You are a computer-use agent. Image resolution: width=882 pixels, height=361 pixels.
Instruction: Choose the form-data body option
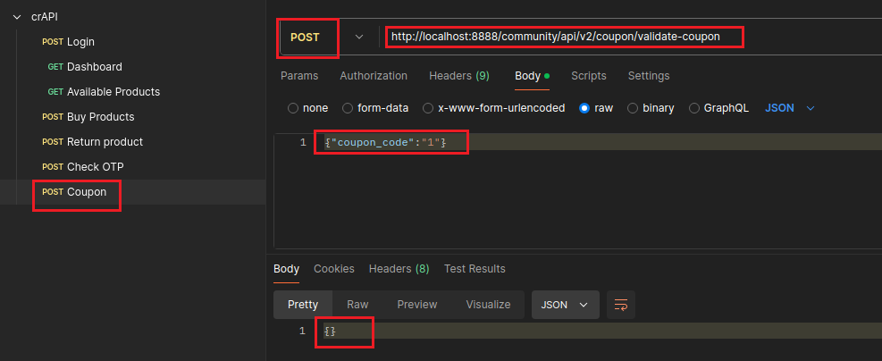click(x=348, y=108)
